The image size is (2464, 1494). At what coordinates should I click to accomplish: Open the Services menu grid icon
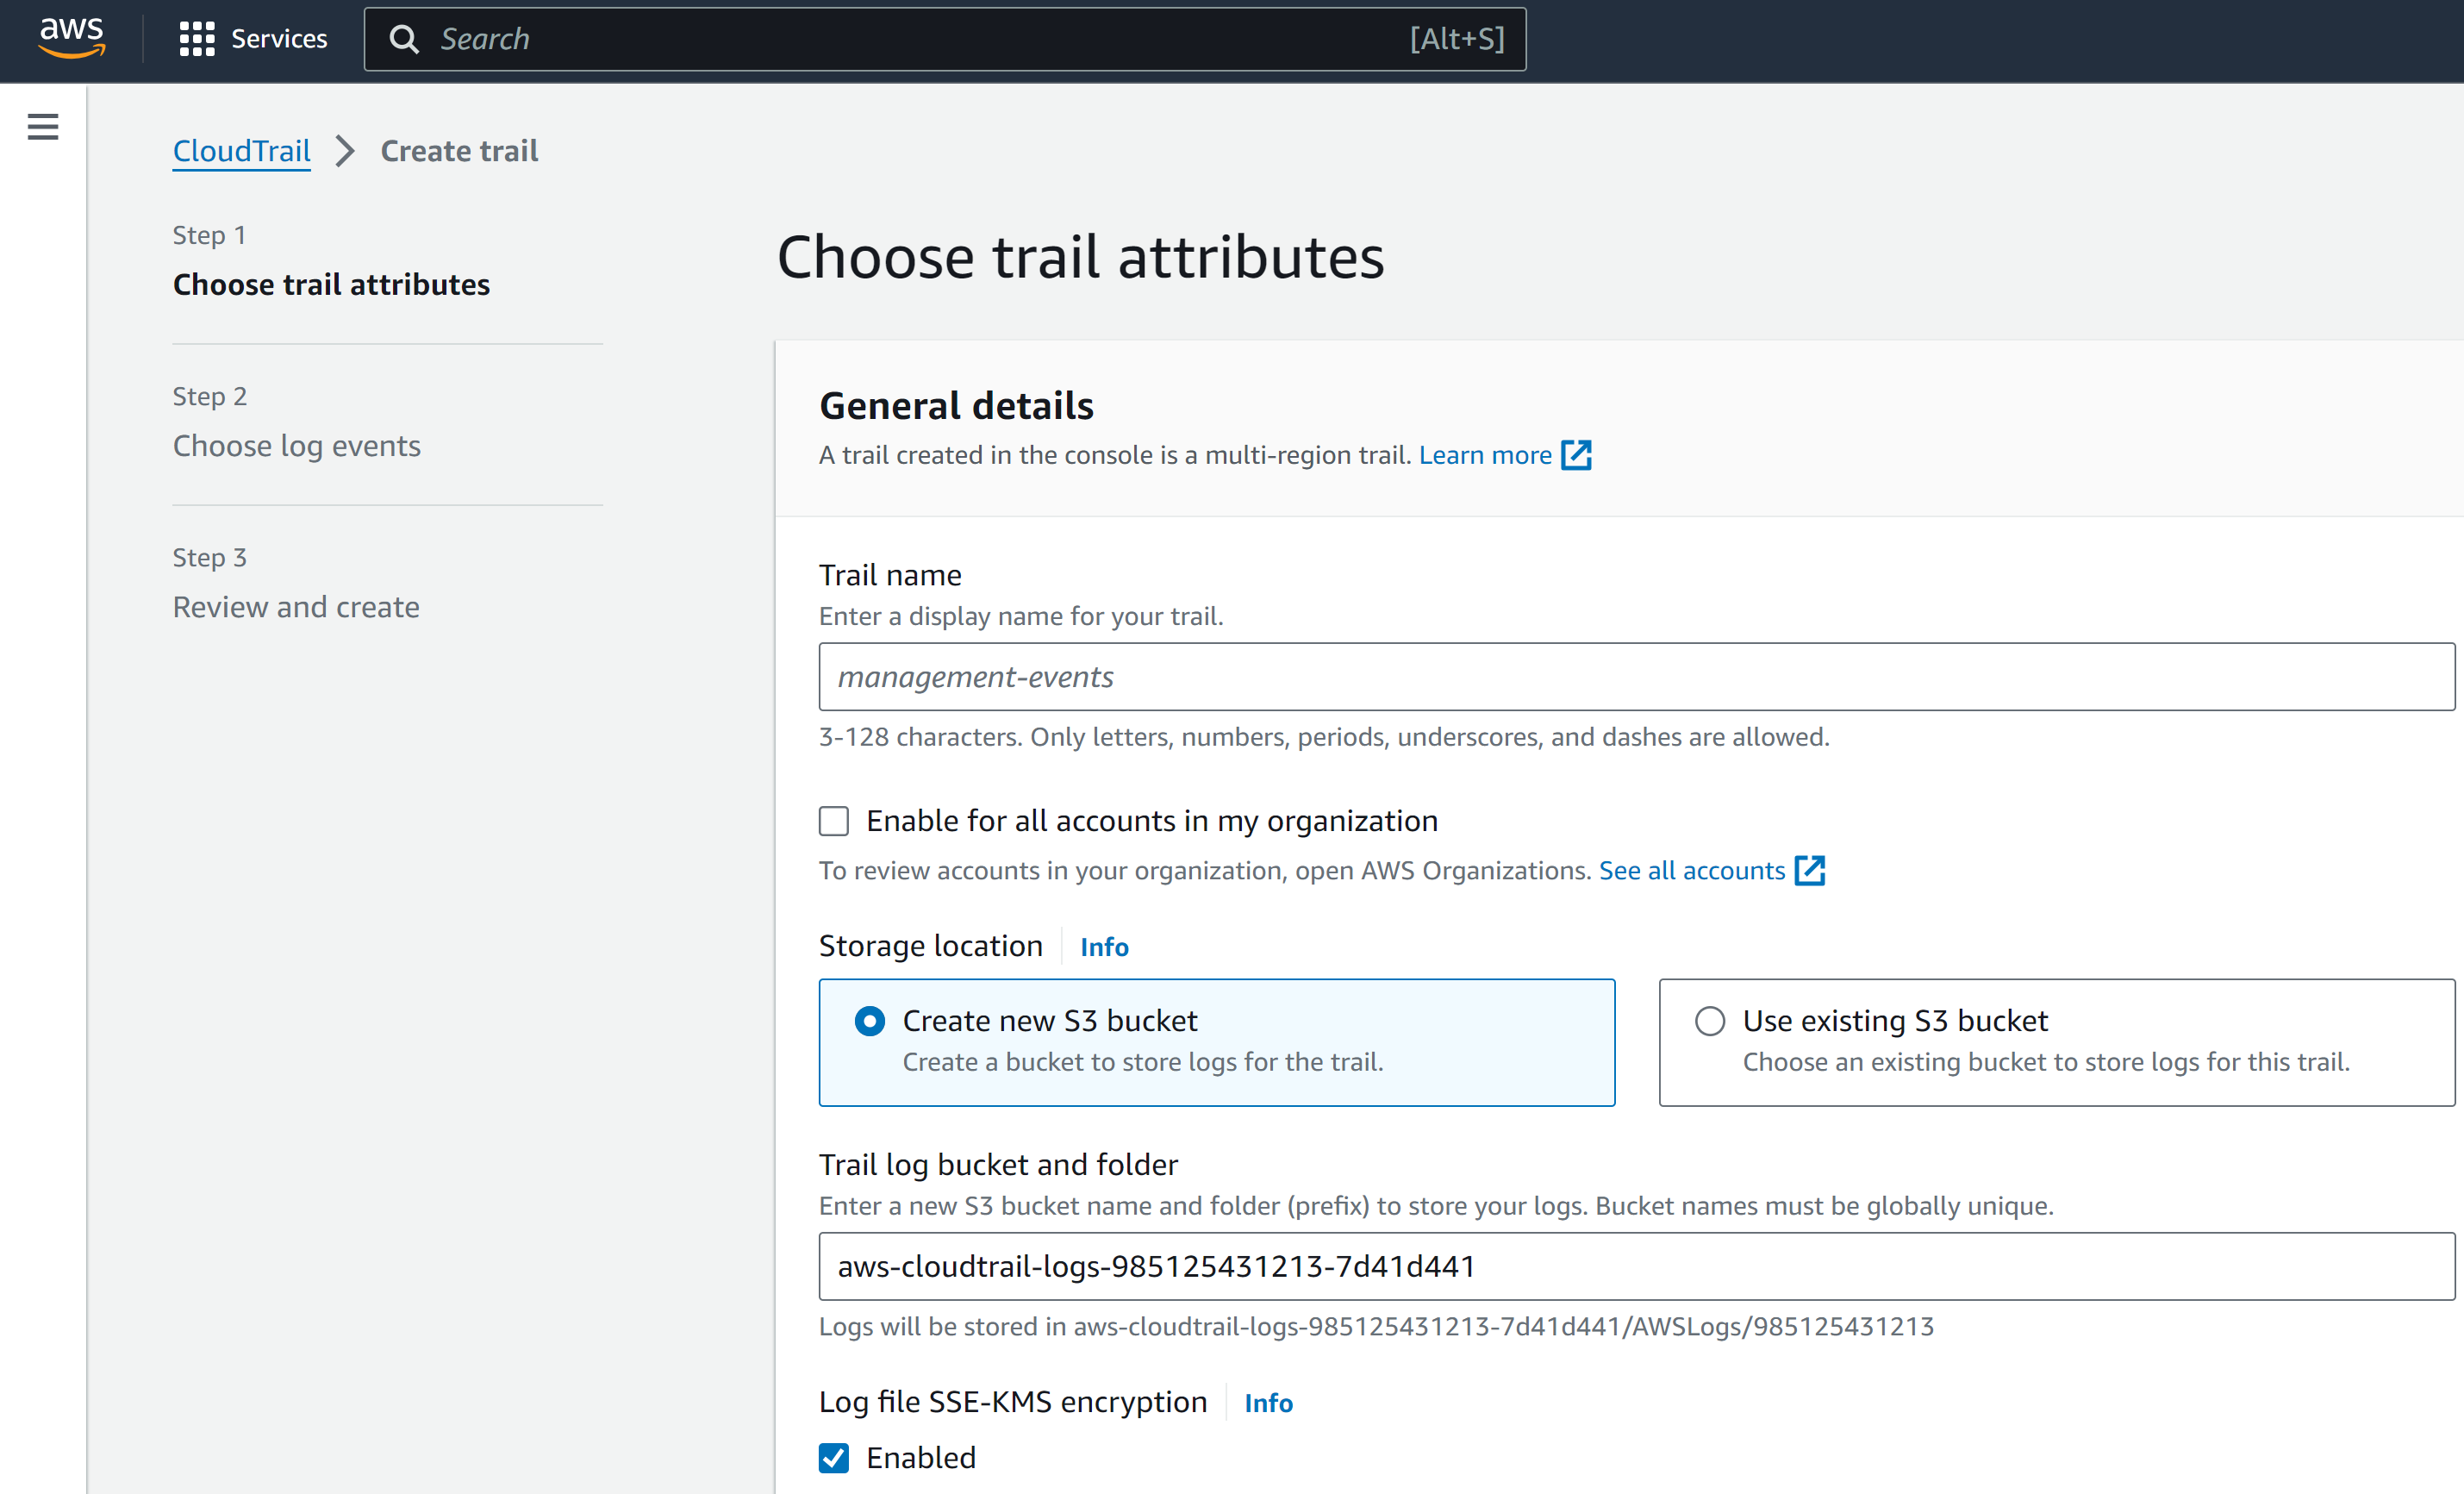click(197, 38)
